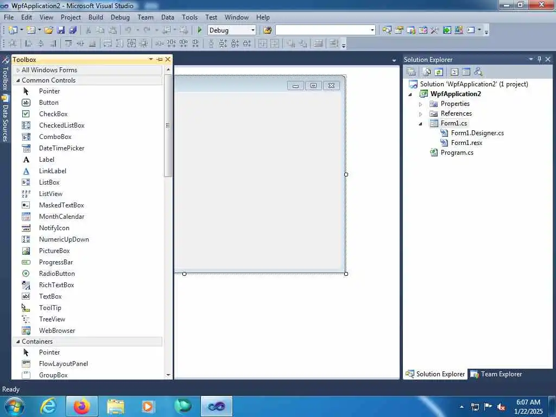556x417 pixels.
Task: Expand the Properties node in Solution Explorer
Action: click(421, 104)
